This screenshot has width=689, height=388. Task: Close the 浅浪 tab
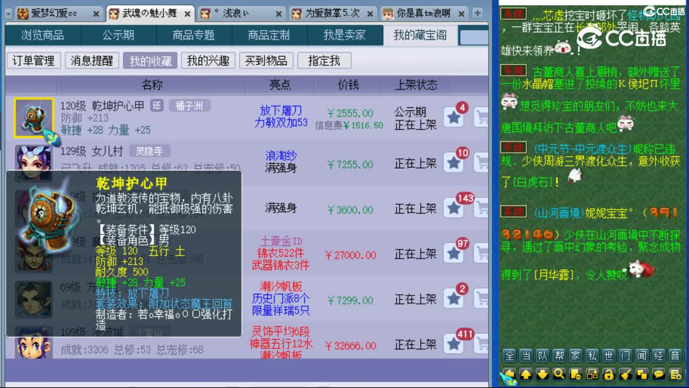pos(279,14)
